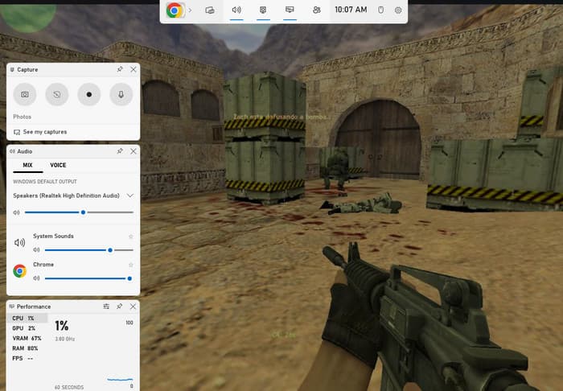The width and height of the screenshot is (563, 391).
Task: Toggle microphone while recording
Action: (x=121, y=94)
